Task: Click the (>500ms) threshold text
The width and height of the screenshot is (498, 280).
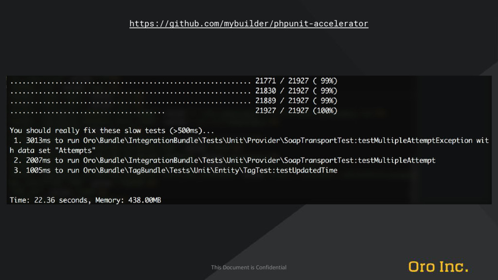Action: [x=185, y=130]
